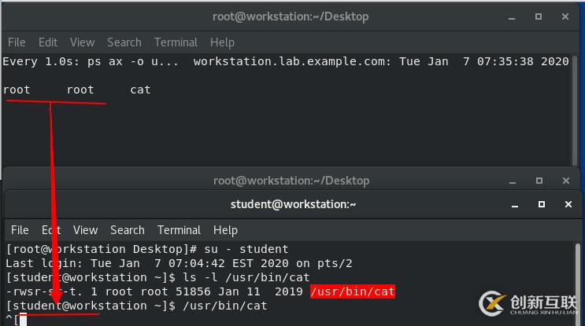This screenshot has width=585, height=326.
Task: Open File menu in top root terminal
Action: pos(17,42)
